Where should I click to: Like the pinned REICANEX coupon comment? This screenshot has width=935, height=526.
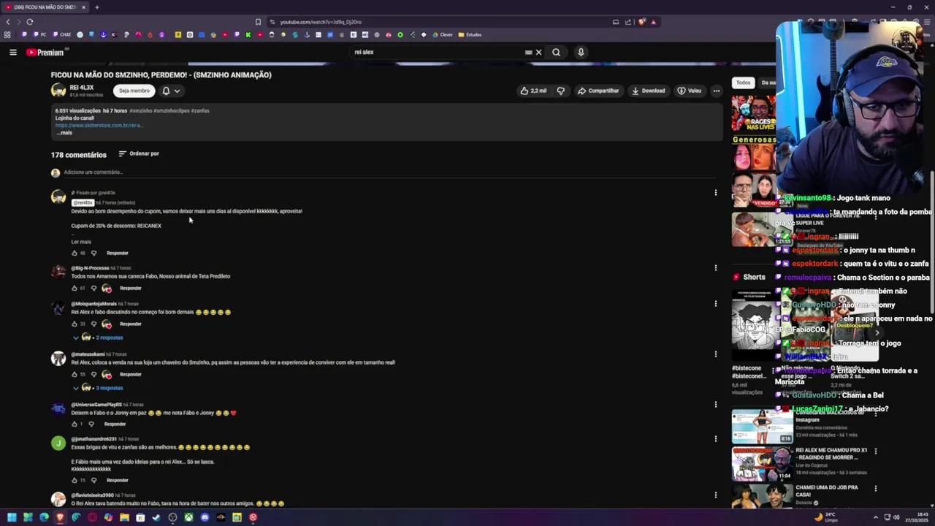[74, 253]
